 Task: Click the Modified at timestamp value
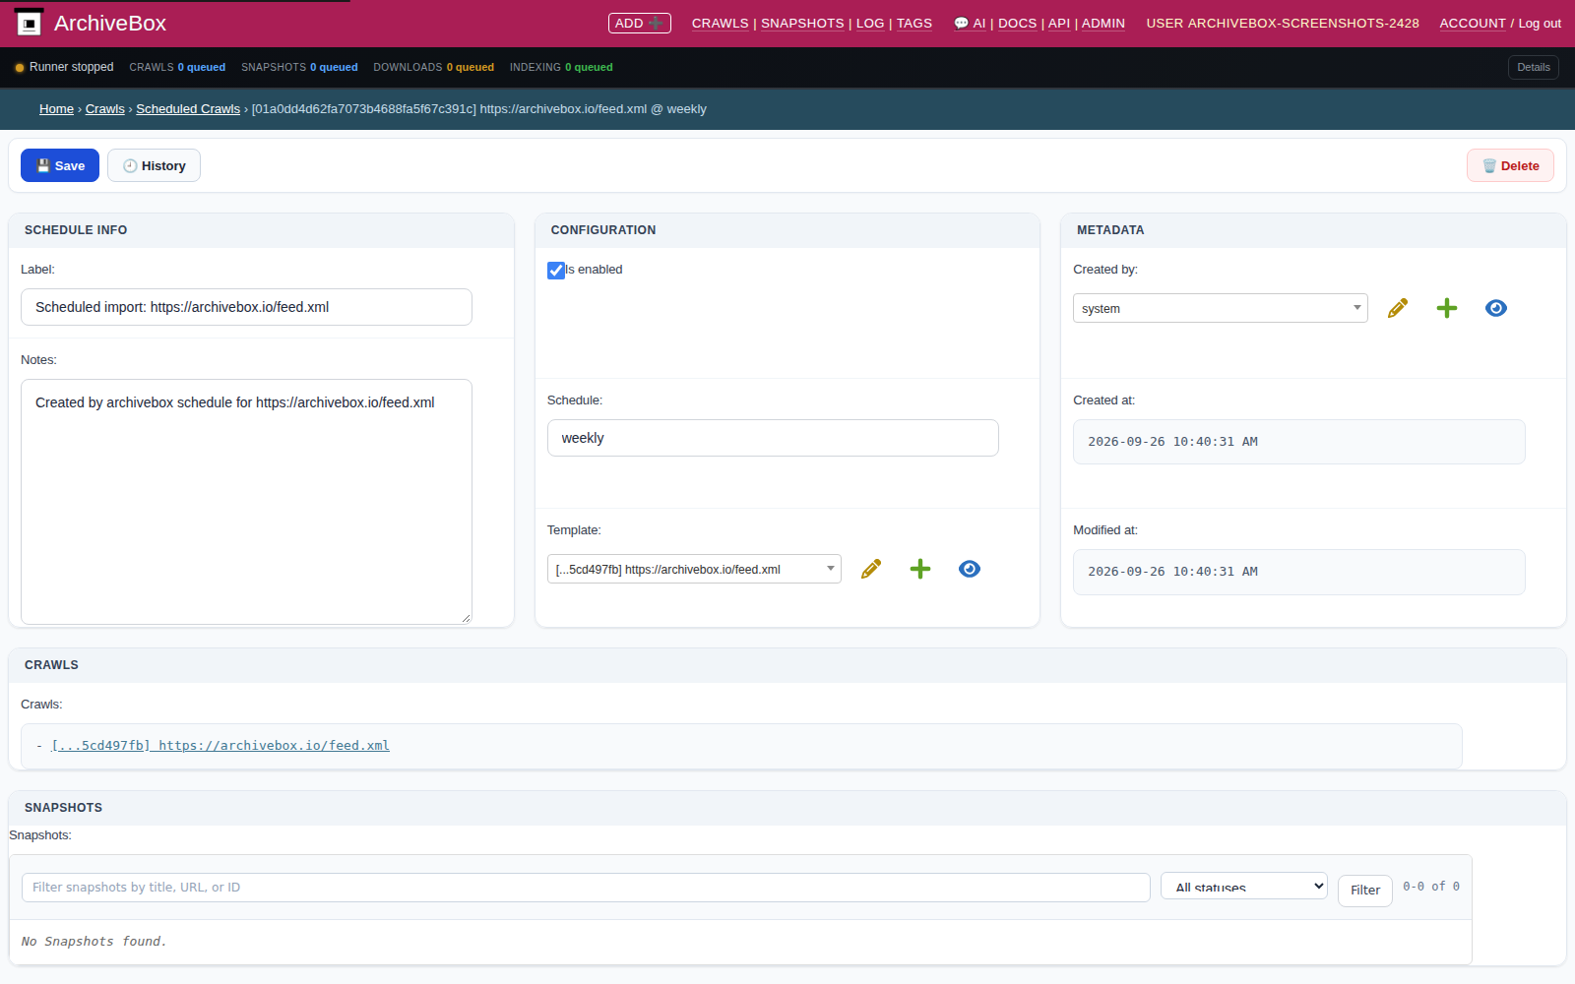coord(1298,572)
